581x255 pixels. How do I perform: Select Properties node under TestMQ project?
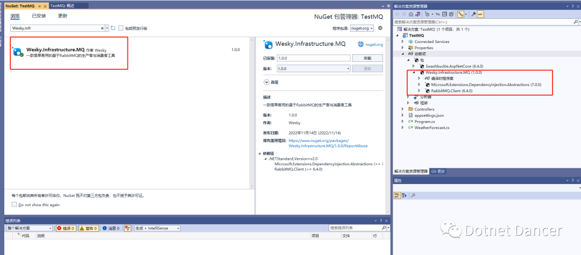point(423,48)
